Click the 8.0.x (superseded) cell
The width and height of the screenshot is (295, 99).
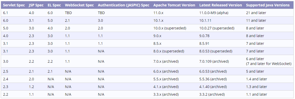tap(169, 51)
